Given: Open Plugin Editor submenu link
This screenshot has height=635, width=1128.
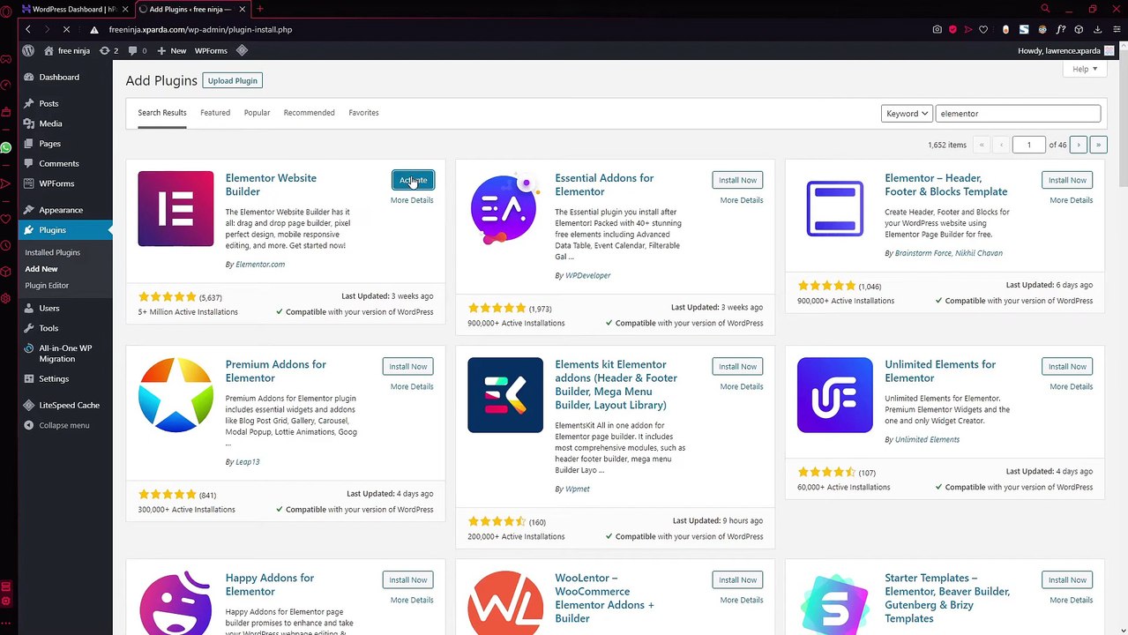Looking at the screenshot, I should pos(47,286).
